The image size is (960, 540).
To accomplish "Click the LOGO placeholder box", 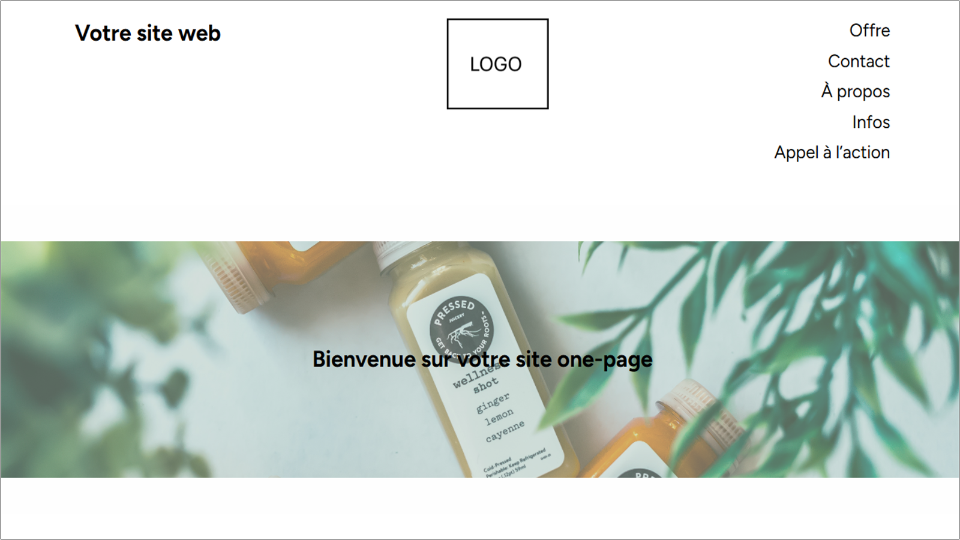I will [497, 64].
